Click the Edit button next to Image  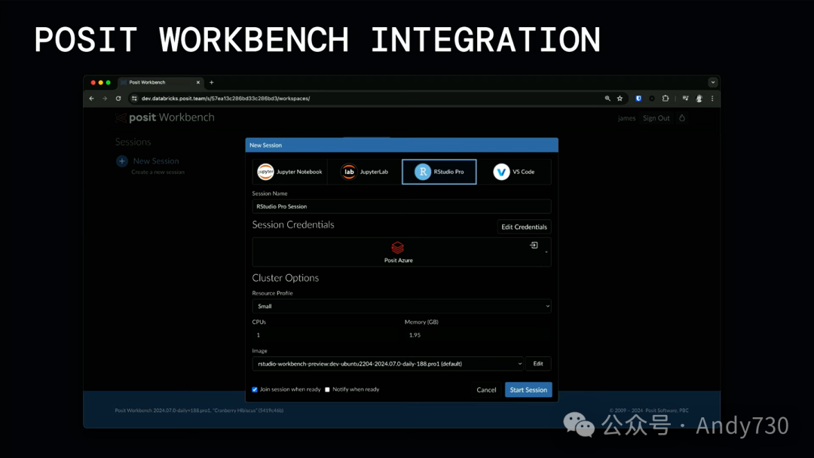click(538, 364)
